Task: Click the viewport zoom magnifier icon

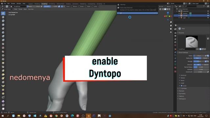Action: tap(171, 22)
